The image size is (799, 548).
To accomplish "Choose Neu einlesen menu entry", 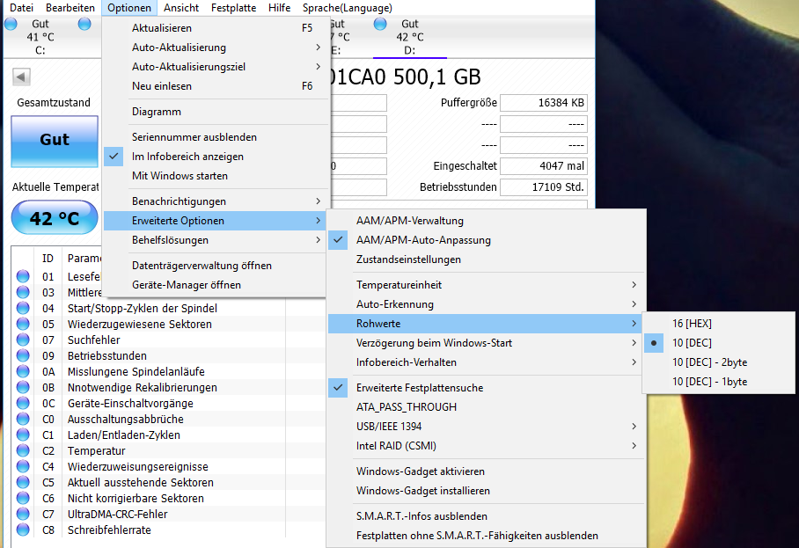I will click(215, 86).
